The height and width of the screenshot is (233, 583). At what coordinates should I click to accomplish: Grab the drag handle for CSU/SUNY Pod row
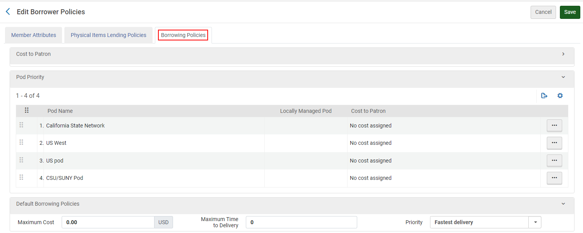pyautogui.click(x=21, y=178)
